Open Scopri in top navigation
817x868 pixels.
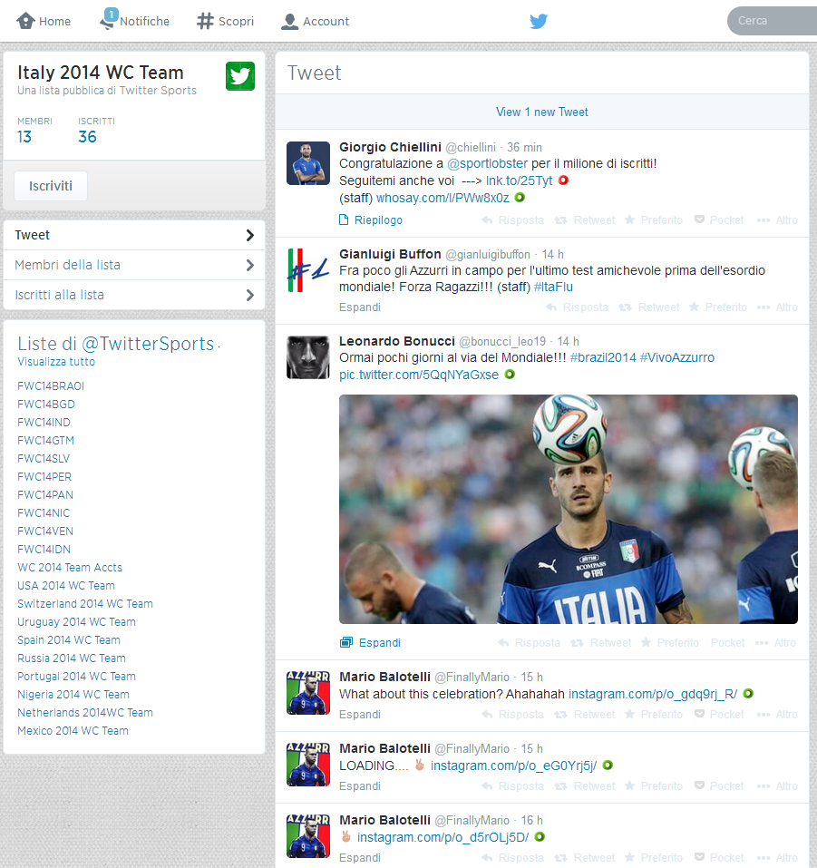coord(225,21)
